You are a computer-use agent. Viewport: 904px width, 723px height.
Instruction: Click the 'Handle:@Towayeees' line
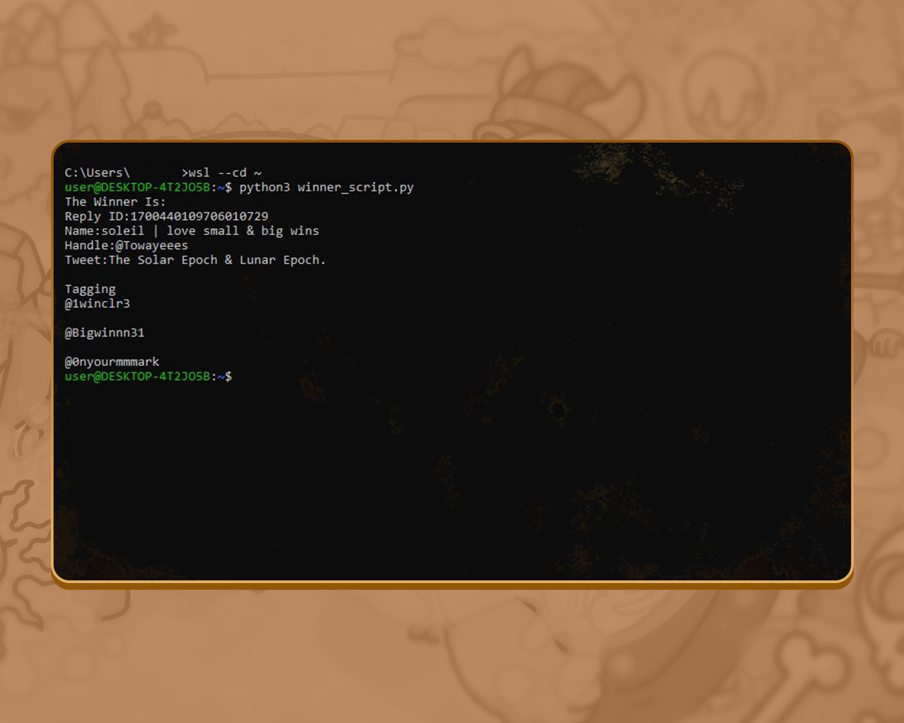click(127, 246)
